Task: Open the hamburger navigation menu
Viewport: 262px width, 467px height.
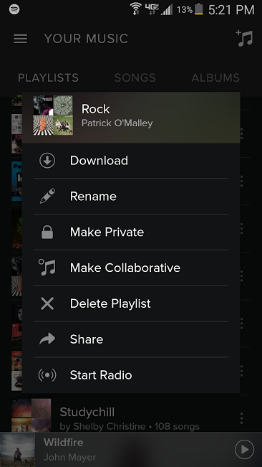Action: 21,39
